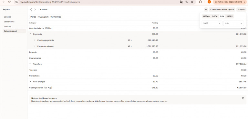Select the CSV export format
248x119 pixels.
pyautogui.click(x=222, y=16)
